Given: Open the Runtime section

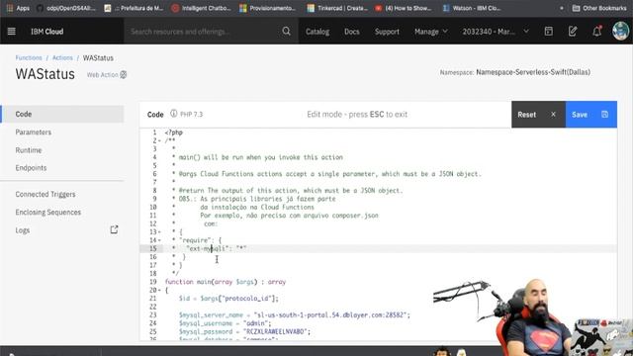Looking at the screenshot, I should tap(29, 149).
